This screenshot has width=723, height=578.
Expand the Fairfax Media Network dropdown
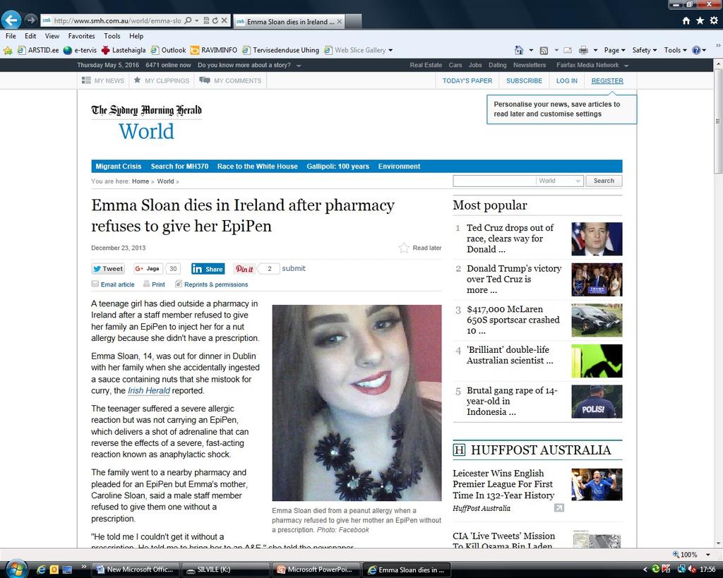coord(626,66)
